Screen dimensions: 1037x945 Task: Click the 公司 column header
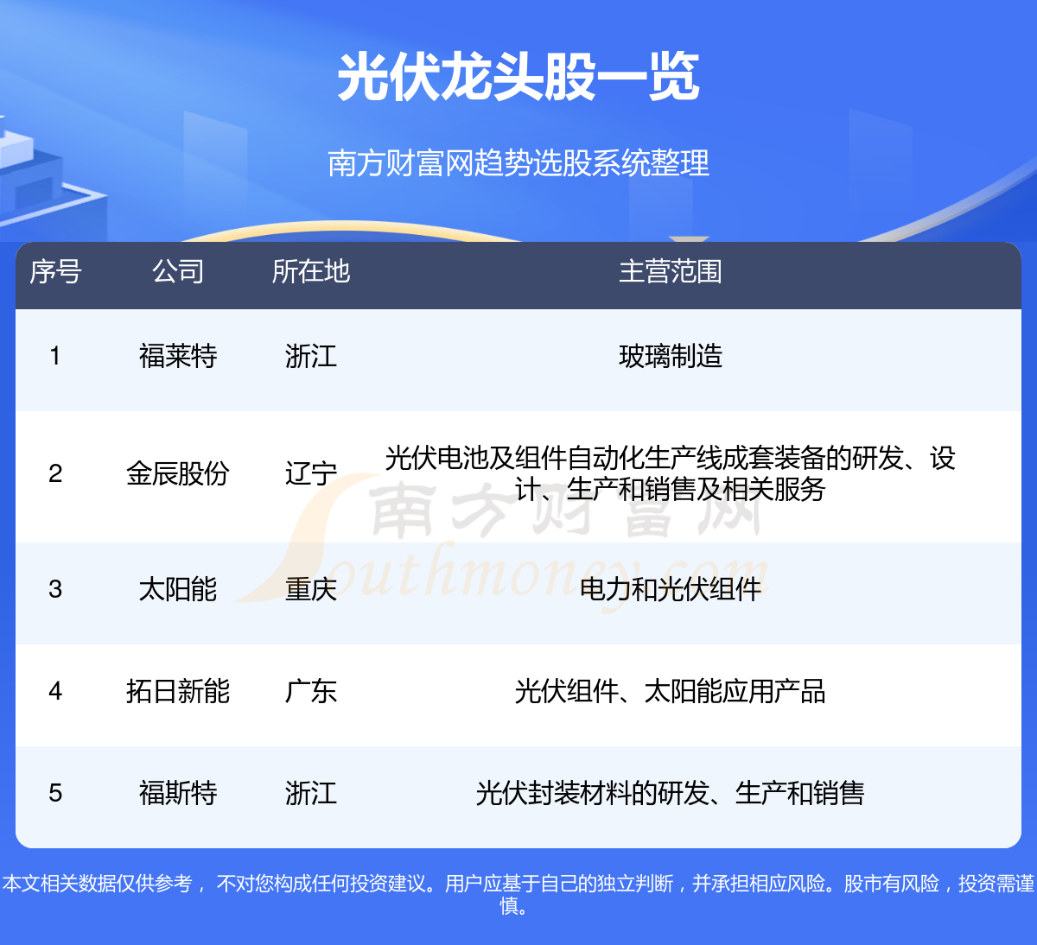coord(178,271)
